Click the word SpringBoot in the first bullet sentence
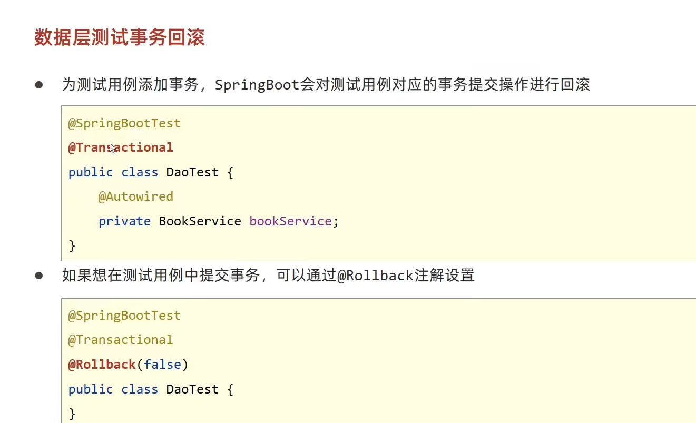This screenshot has height=423, width=696. coord(257,85)
